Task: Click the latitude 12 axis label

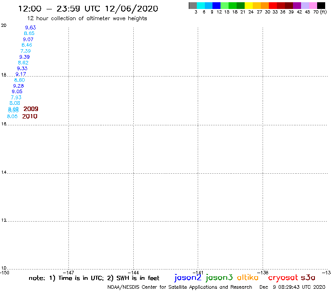Action: pos(4,220)
